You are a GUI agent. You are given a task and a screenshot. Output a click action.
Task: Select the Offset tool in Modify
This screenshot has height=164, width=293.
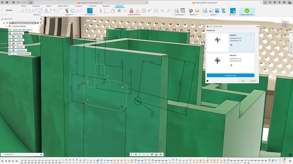click(x=73, y=11)
